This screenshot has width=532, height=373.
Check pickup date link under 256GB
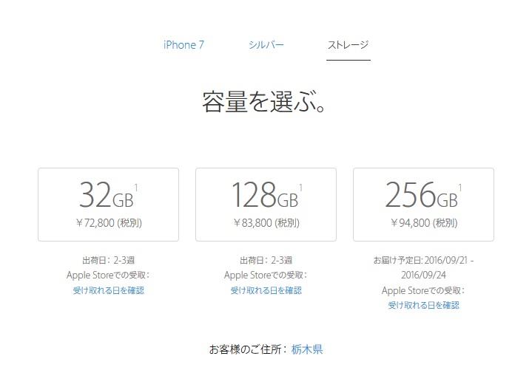(x=423, y=305)
